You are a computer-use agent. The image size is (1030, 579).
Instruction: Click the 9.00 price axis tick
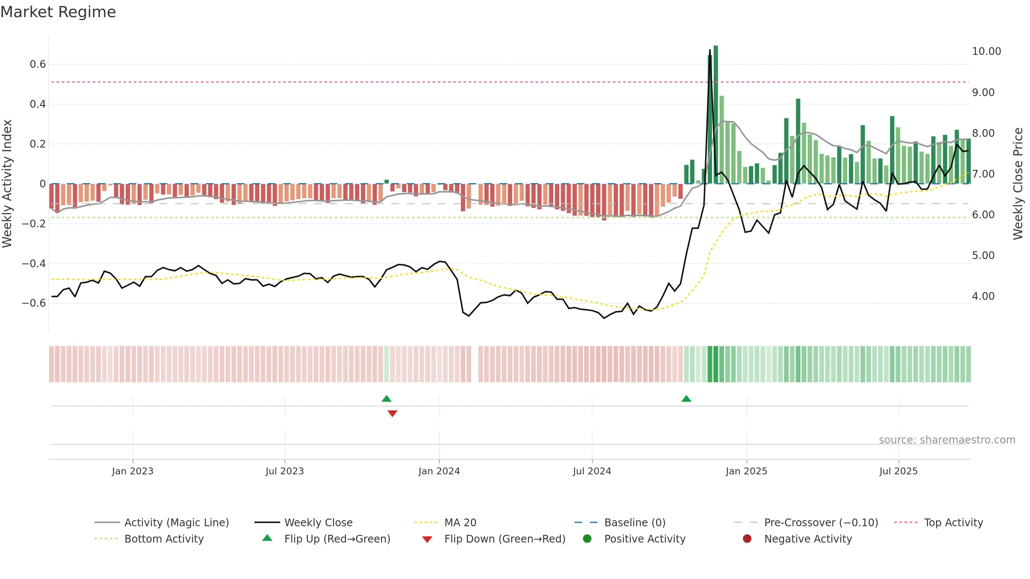983,93
